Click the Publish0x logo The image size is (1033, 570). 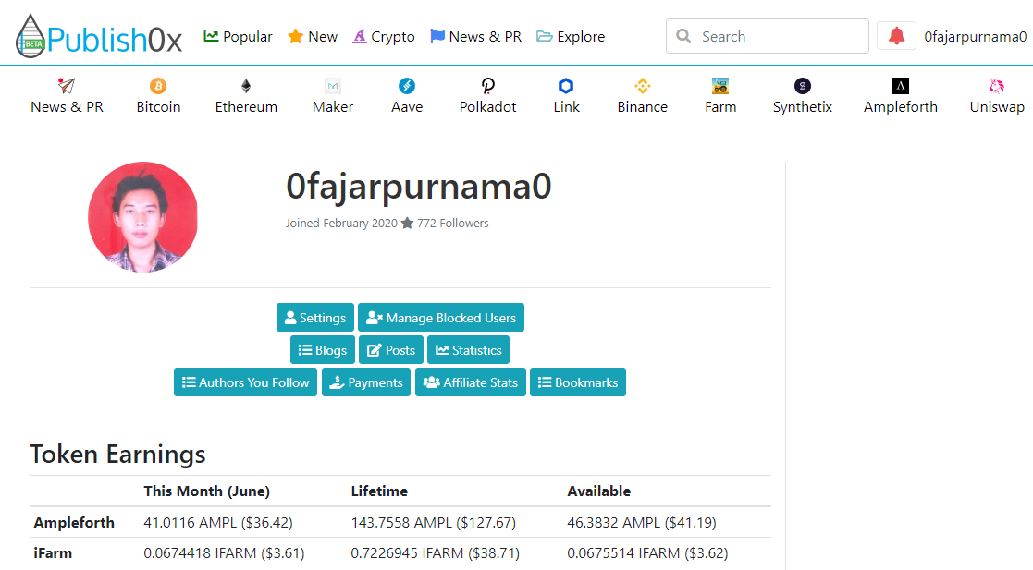[99, 36]
